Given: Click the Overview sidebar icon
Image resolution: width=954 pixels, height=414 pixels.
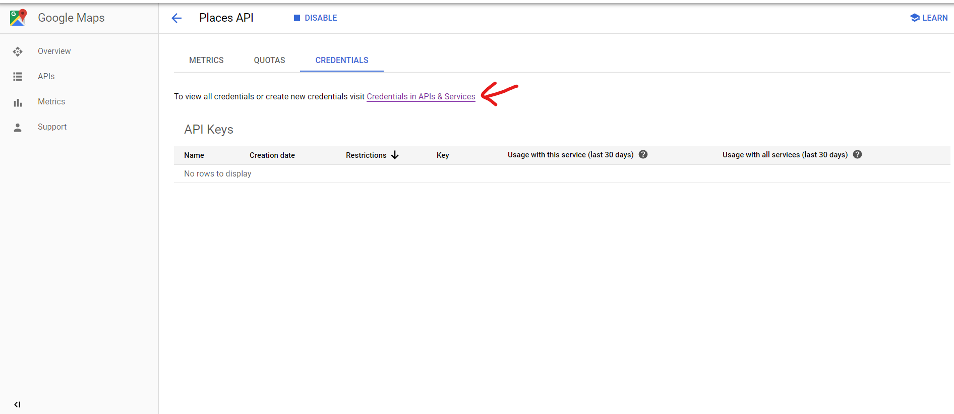Looking at the screenshot, I should coord(18,51).
